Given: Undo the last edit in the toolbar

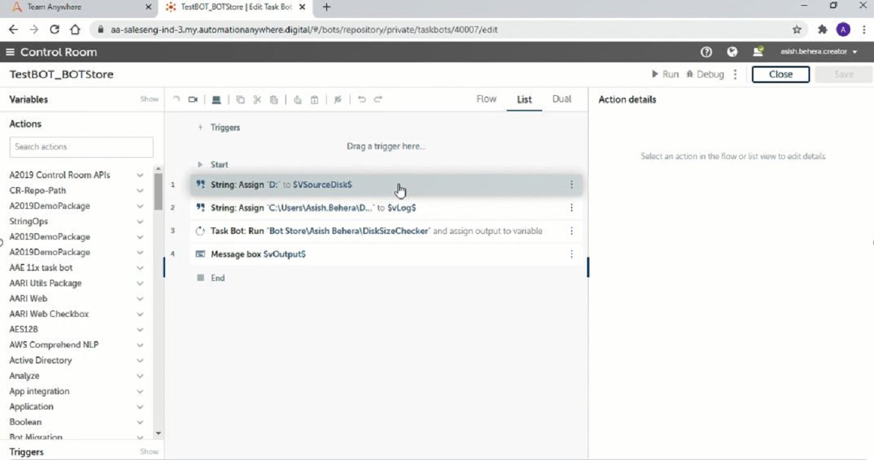Looking at the screenshot, I should [361, 100].
